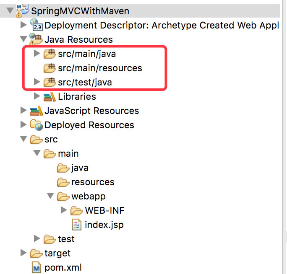Select the webapp folder label
This screenshot has width=287, height=274.
point(89,197)
